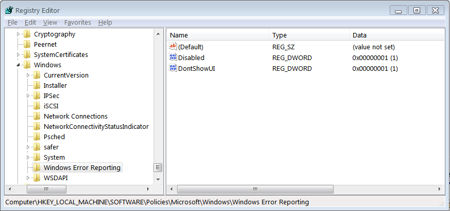This screenshot has width=450, height=211.
Task: Open the Favorites menu
Action: coord(77,22)
